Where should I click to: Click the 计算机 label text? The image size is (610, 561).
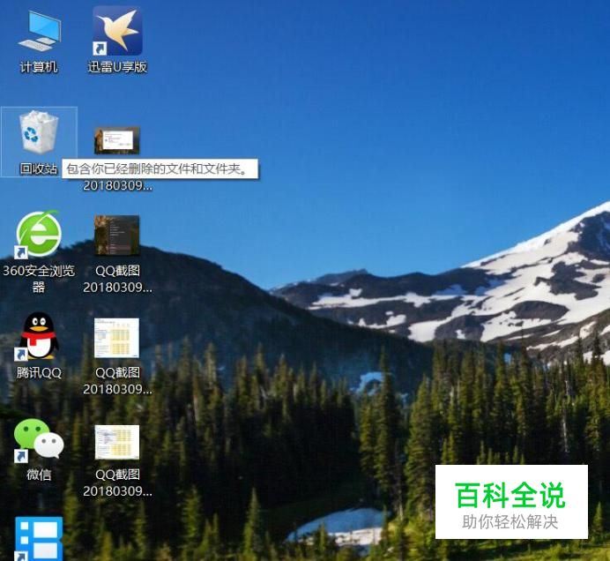click(x=39, y=67)
